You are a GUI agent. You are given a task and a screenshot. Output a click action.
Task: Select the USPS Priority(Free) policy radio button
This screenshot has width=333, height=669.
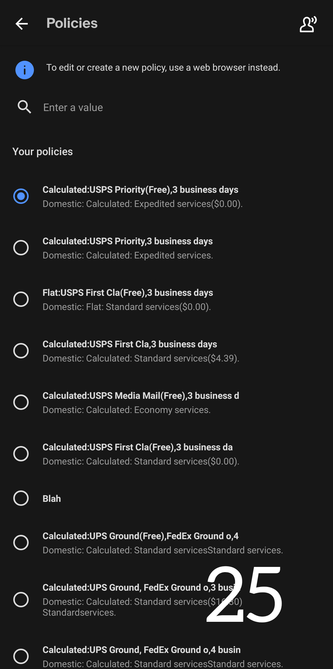pos(21,196)
